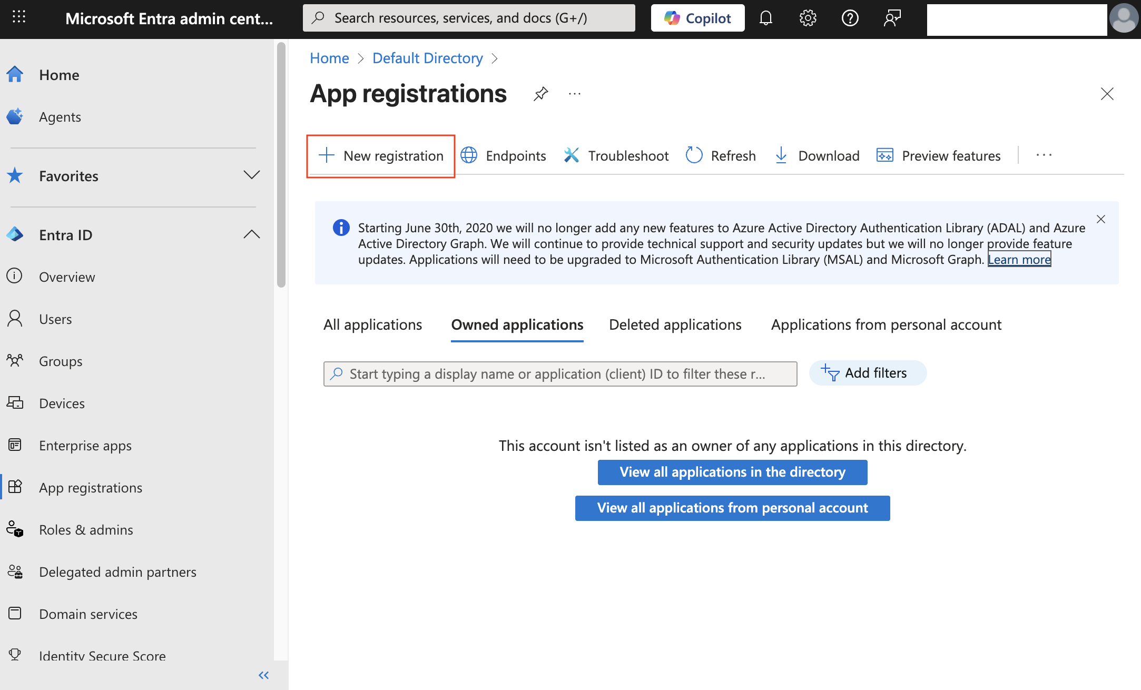
Task: Pin the App registrations page
Action: [x=540, y=94]
